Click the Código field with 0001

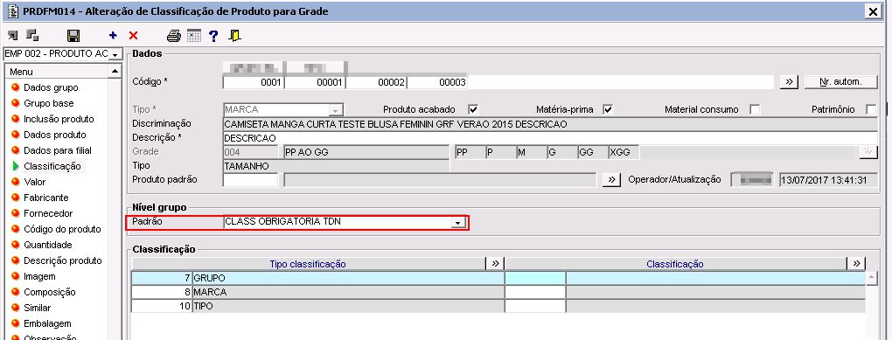click(253, 83)
